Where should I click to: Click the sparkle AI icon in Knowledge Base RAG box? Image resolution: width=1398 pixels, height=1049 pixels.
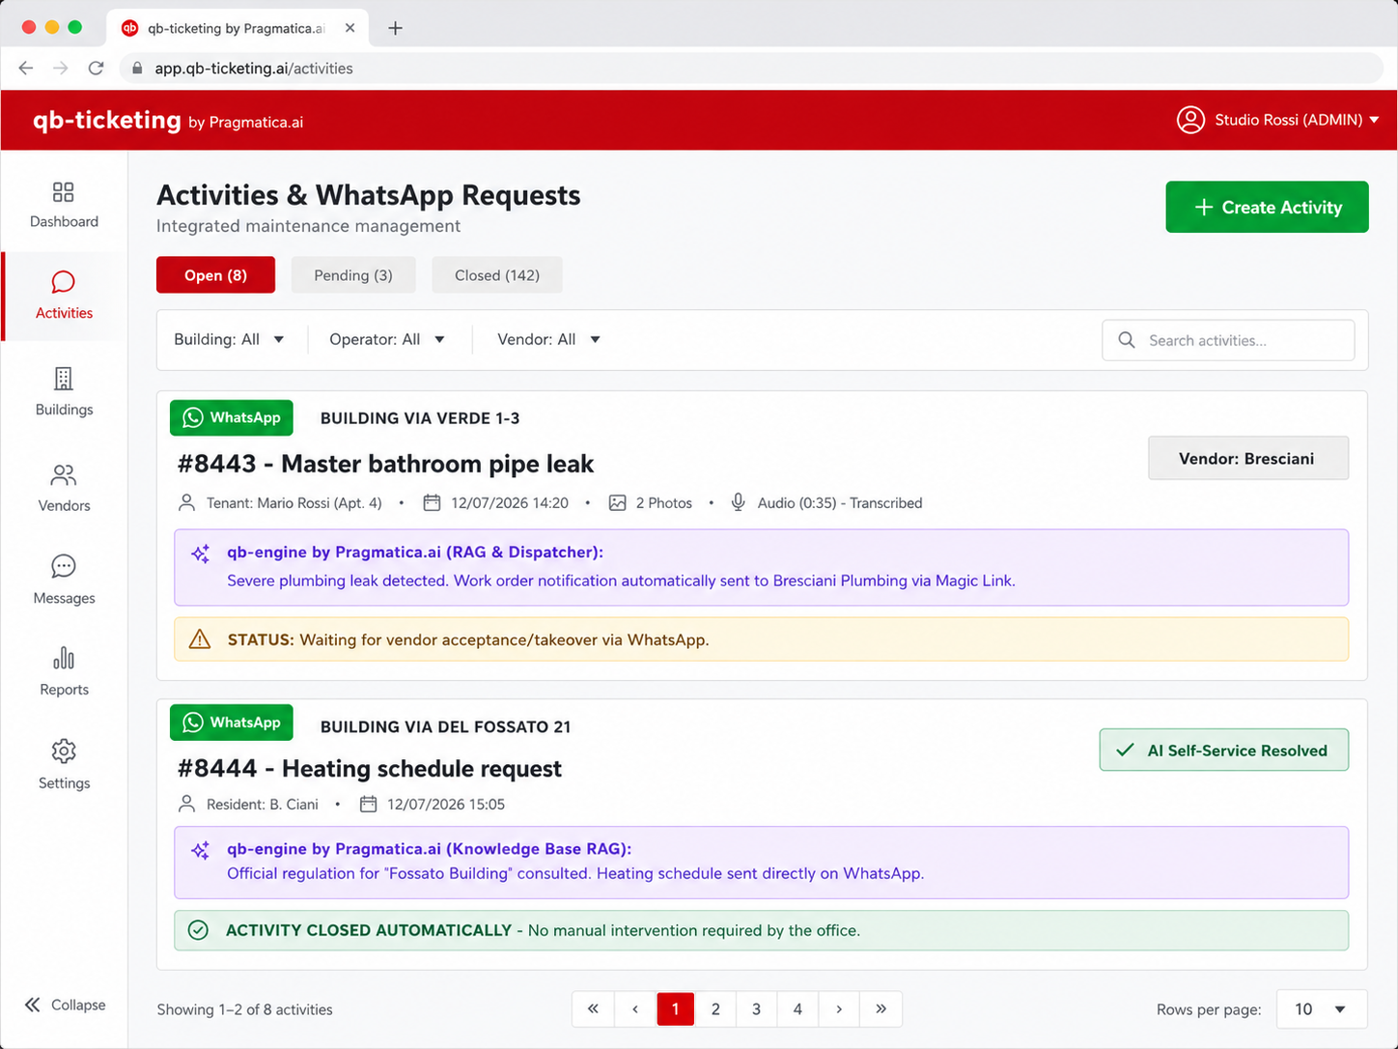(200, 850)
